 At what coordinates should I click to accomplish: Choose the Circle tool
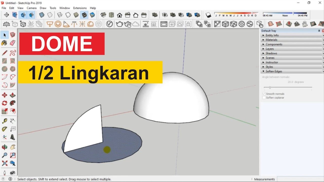(x=5, y=69)
